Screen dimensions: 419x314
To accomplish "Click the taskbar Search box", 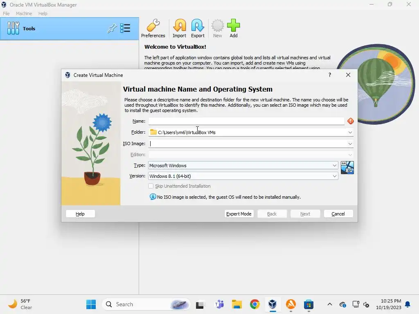I will 146,304.
